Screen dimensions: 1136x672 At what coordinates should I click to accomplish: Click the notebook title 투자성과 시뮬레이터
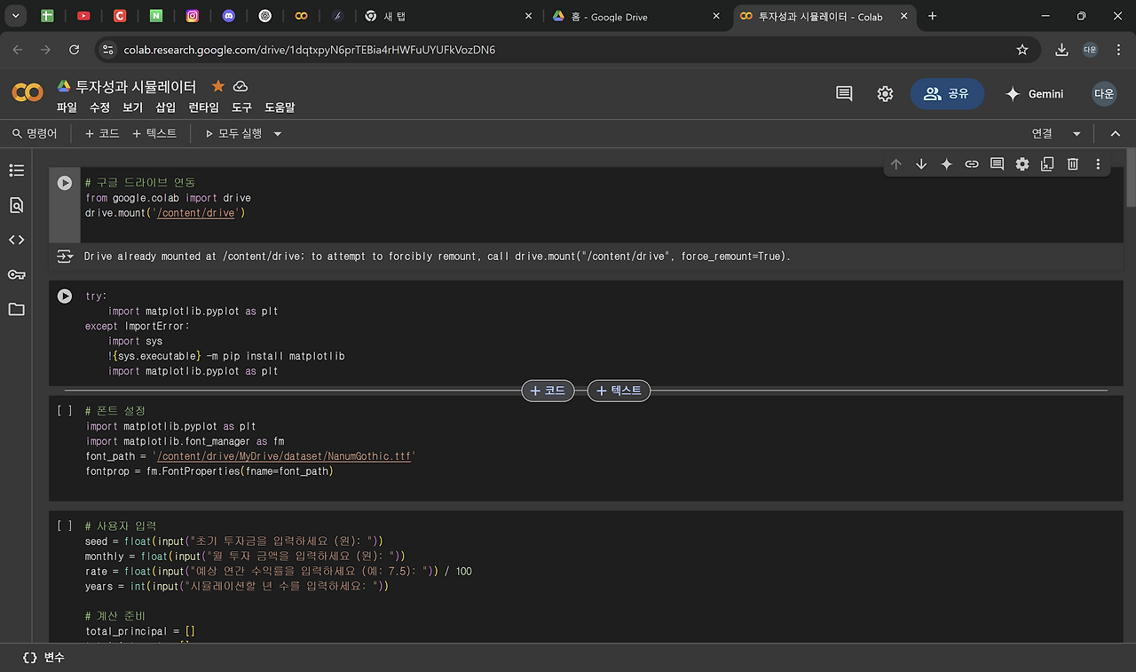click(x=136, y=86)
